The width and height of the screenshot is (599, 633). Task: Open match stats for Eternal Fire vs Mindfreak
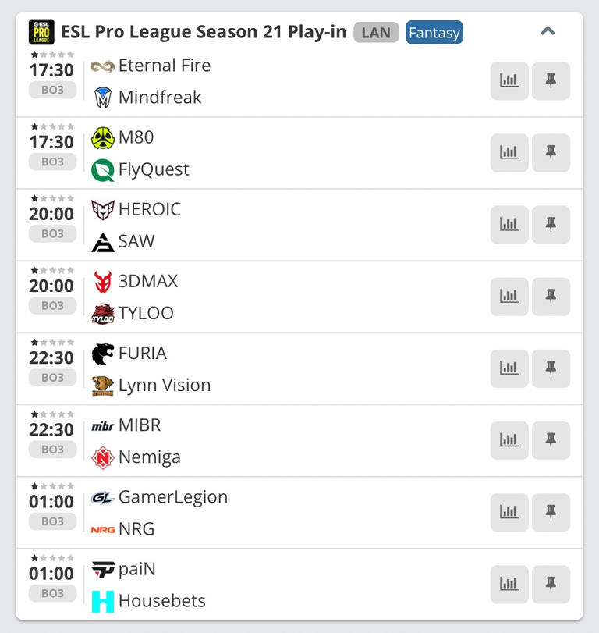509,80
